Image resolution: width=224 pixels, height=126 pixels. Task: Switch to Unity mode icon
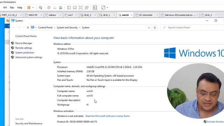click(86, 8)
